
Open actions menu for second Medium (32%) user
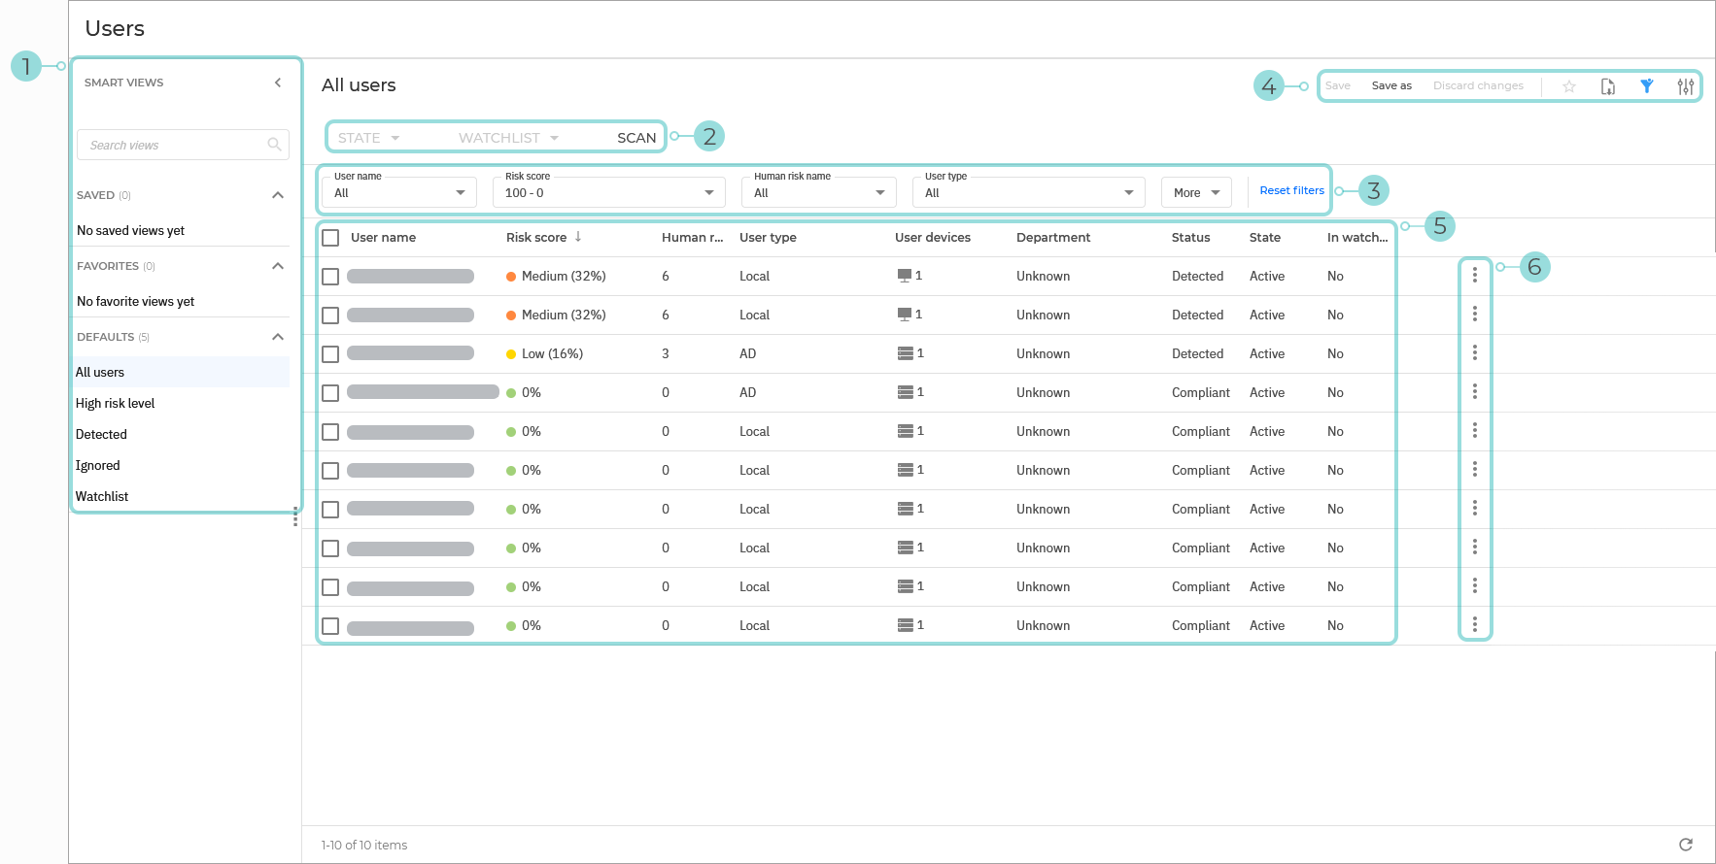point(1475,314)
